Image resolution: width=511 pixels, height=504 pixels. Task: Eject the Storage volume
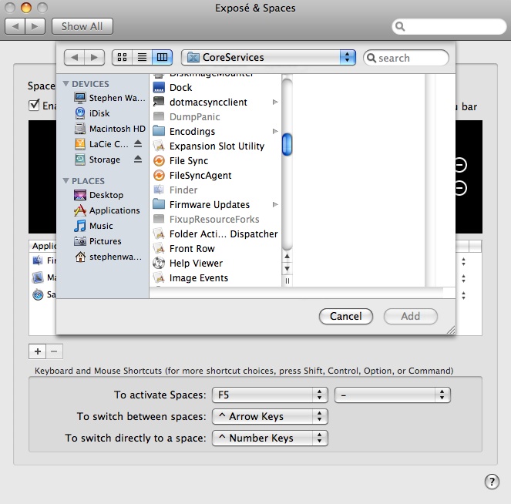[x=138, y=159]
